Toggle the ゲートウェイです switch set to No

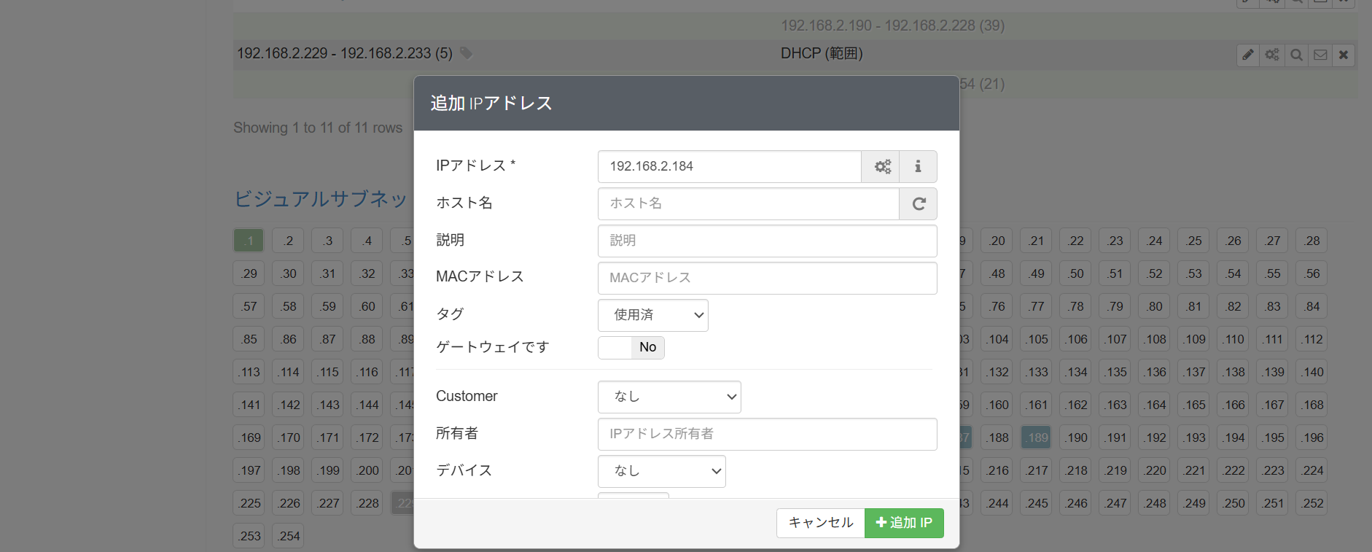tap(631, 347)
